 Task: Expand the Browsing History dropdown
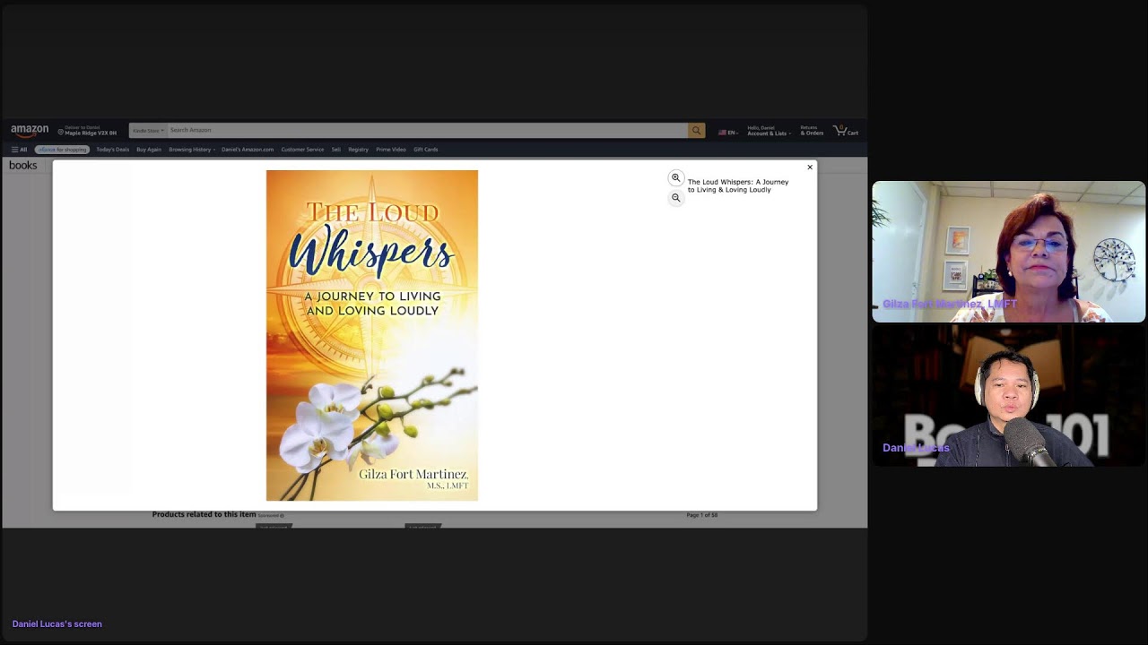coord(192,150)
